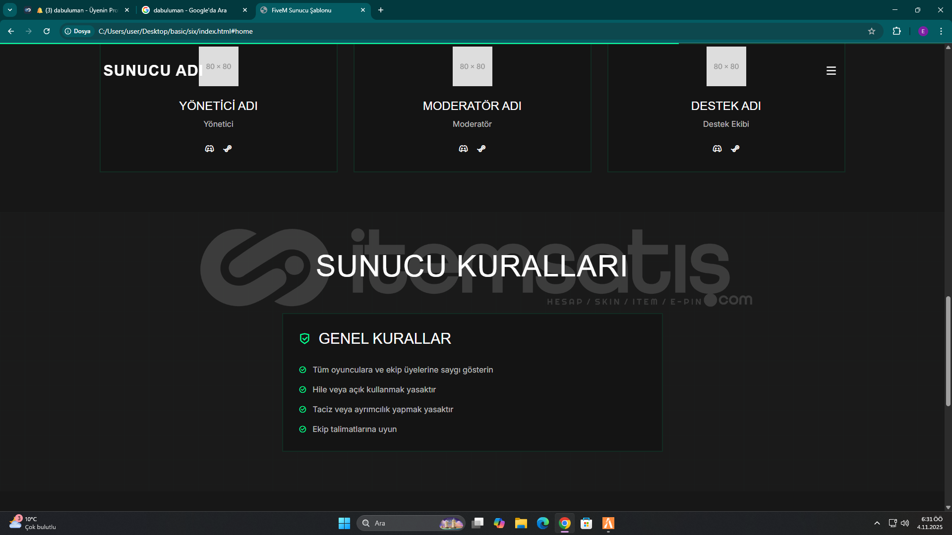Reload the current page
Screen dimensions: 952x535
(47, 31)
